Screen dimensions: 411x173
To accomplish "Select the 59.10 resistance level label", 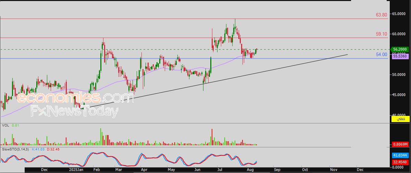I will 381,34.
